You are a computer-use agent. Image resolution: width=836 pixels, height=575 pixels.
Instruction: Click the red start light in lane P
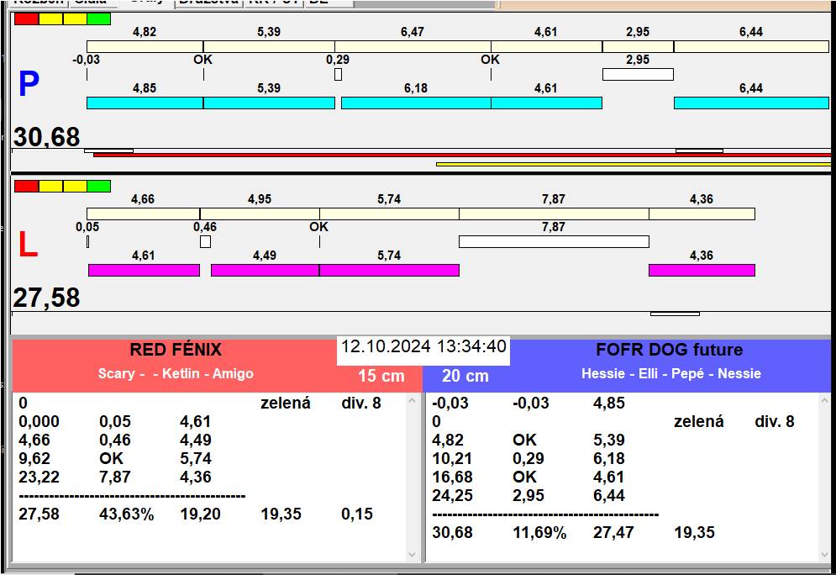click(26, 19)
